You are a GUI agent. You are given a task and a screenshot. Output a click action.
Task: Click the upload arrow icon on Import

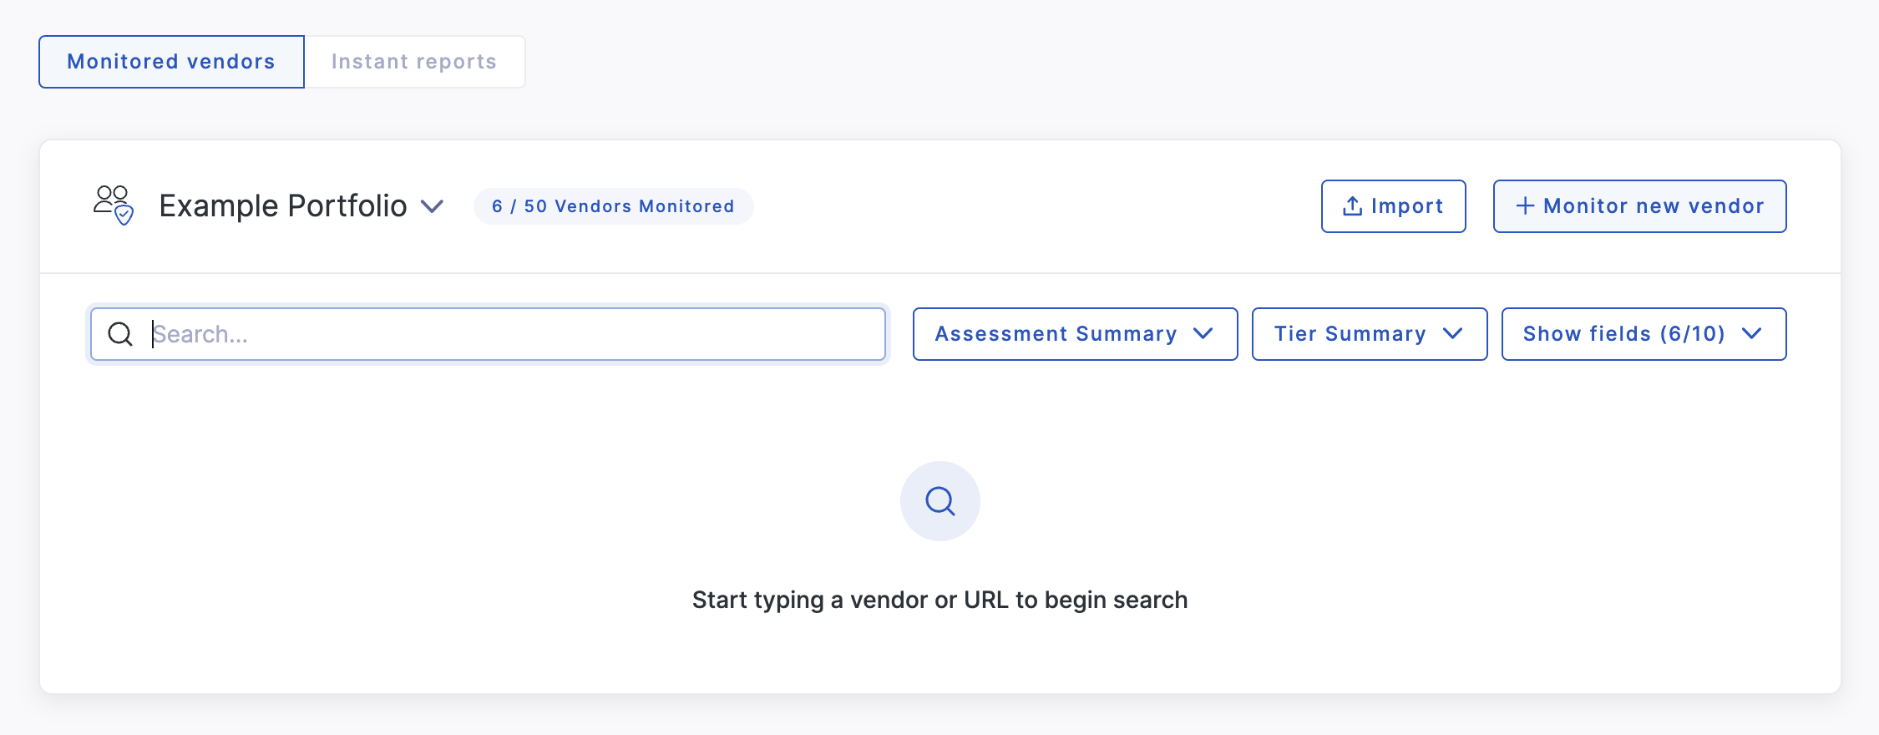(1352, 205)
